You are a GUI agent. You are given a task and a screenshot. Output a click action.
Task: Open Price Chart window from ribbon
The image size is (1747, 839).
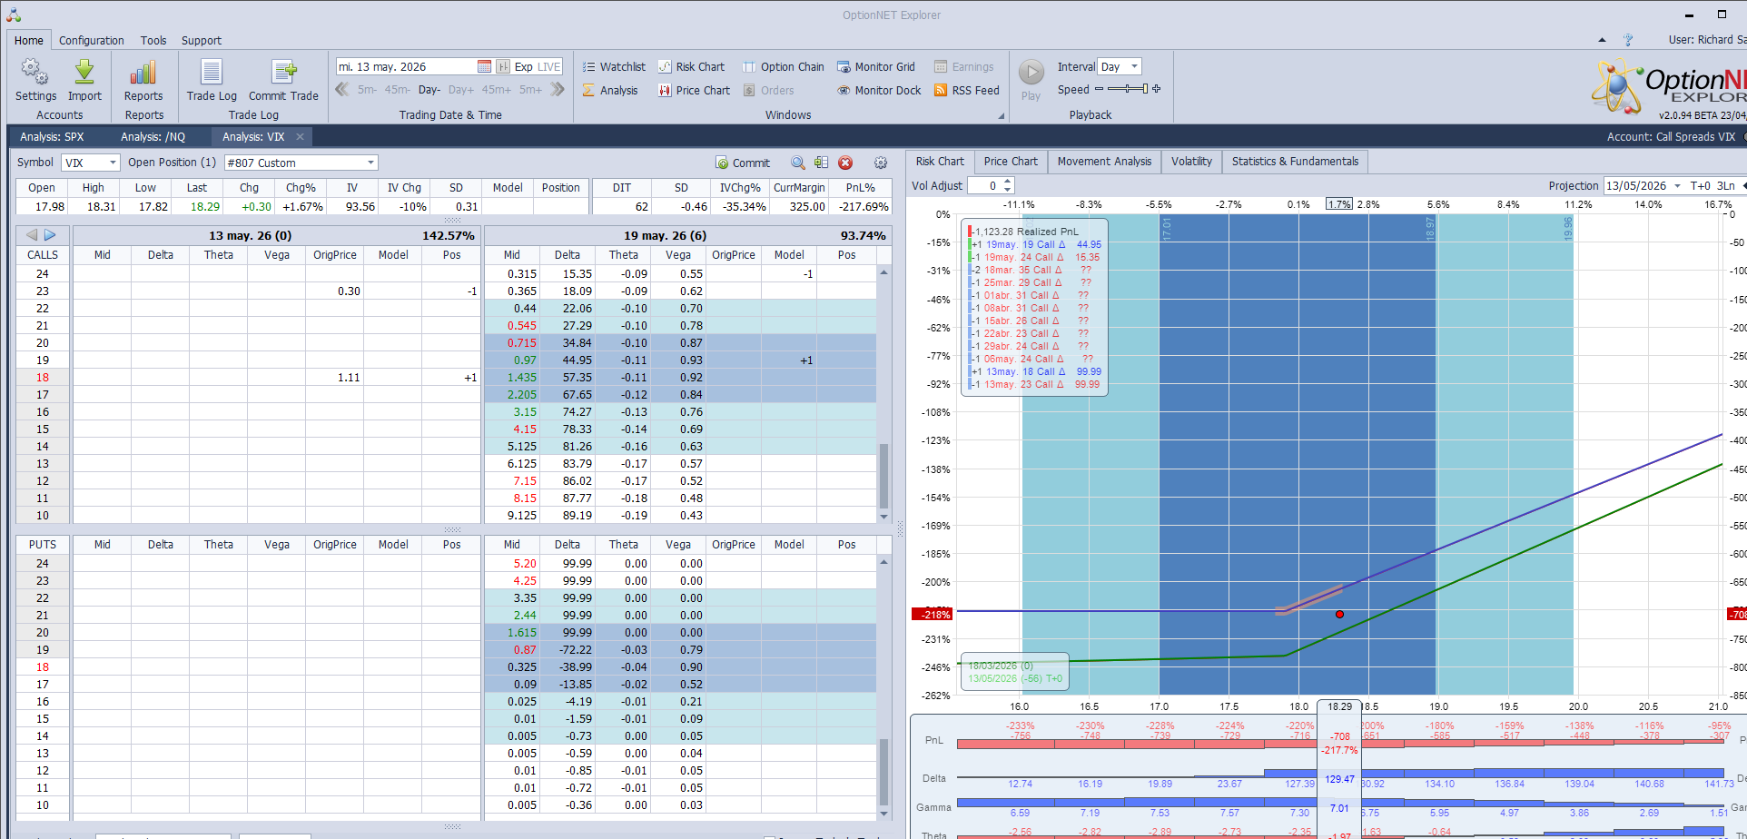point(694,90)
